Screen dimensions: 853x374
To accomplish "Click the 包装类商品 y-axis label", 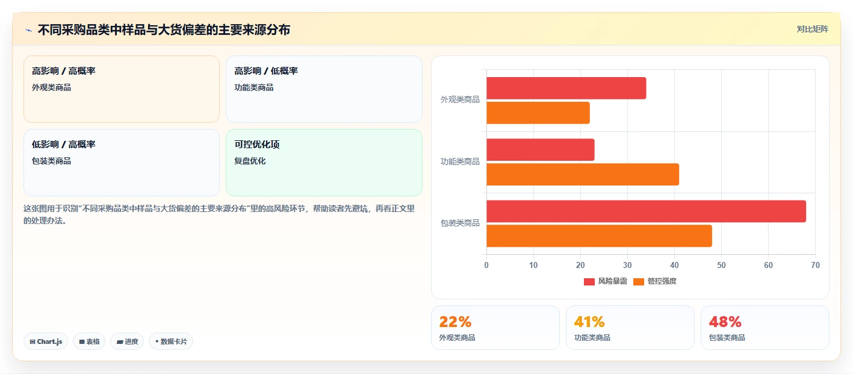I will click(x=460, y=223).
